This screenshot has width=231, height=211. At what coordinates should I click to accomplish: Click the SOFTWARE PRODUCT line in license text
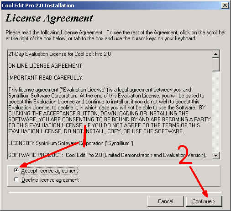click(107, 155)
